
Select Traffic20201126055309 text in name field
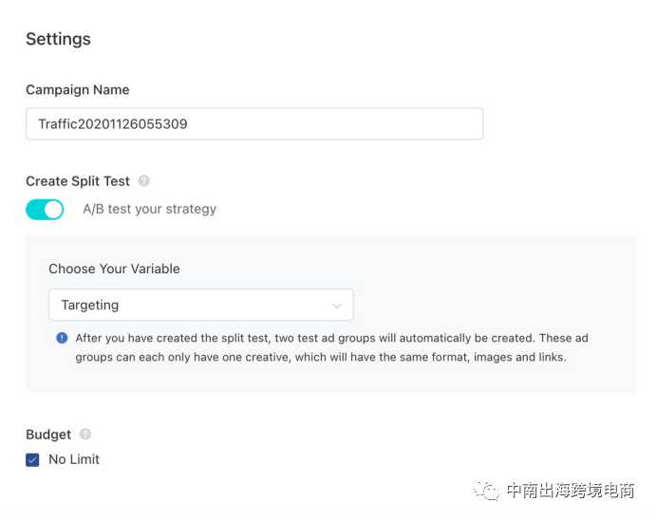tap(113, 123)
